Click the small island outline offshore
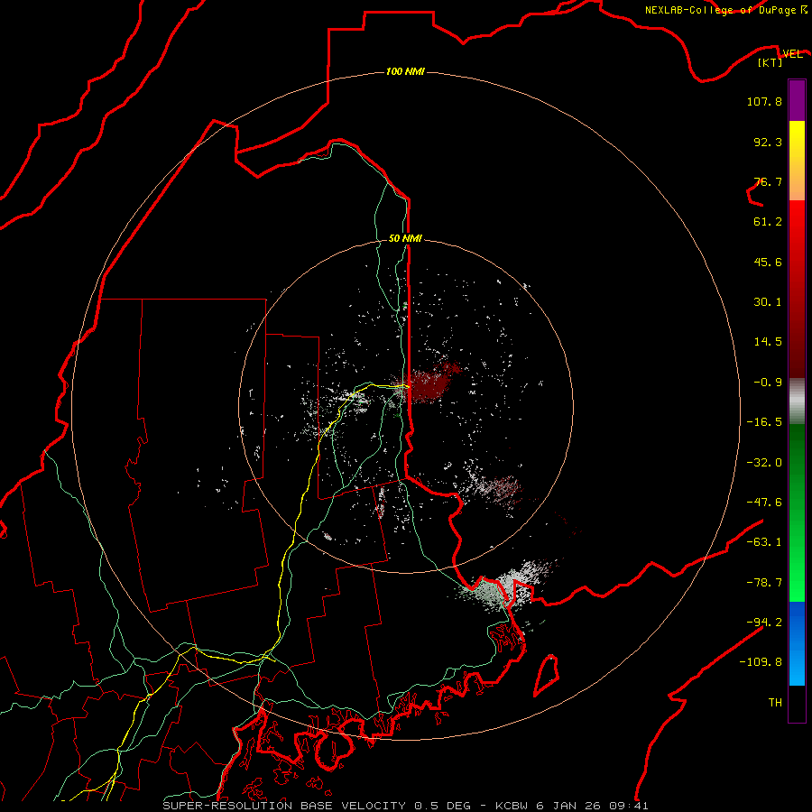Image resolution: width=812 pixels, height=812 pixels. point(547,675)
